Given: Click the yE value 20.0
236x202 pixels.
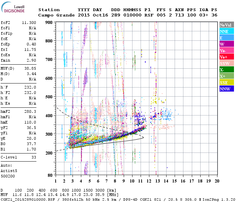Looking at the screenshot, I should pyautogui.click(x=31, y=138).
